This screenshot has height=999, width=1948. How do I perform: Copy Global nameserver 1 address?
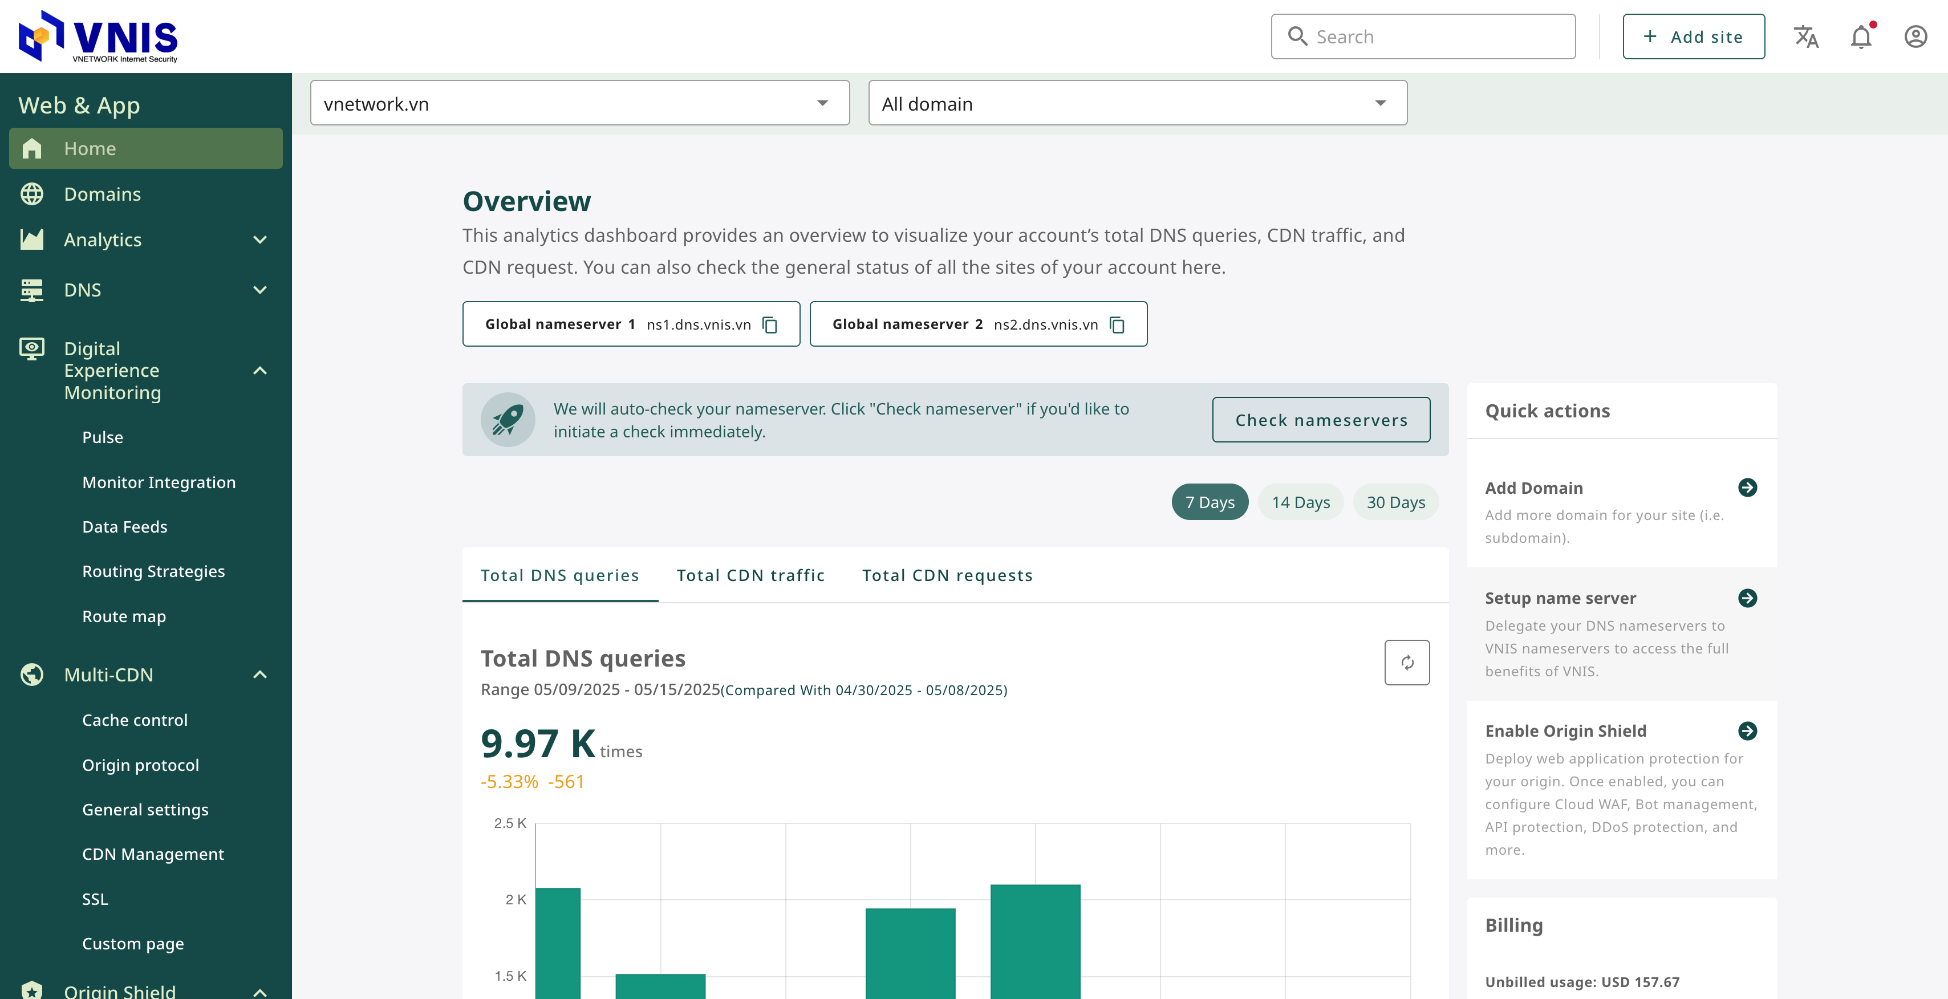click(770, 324)
